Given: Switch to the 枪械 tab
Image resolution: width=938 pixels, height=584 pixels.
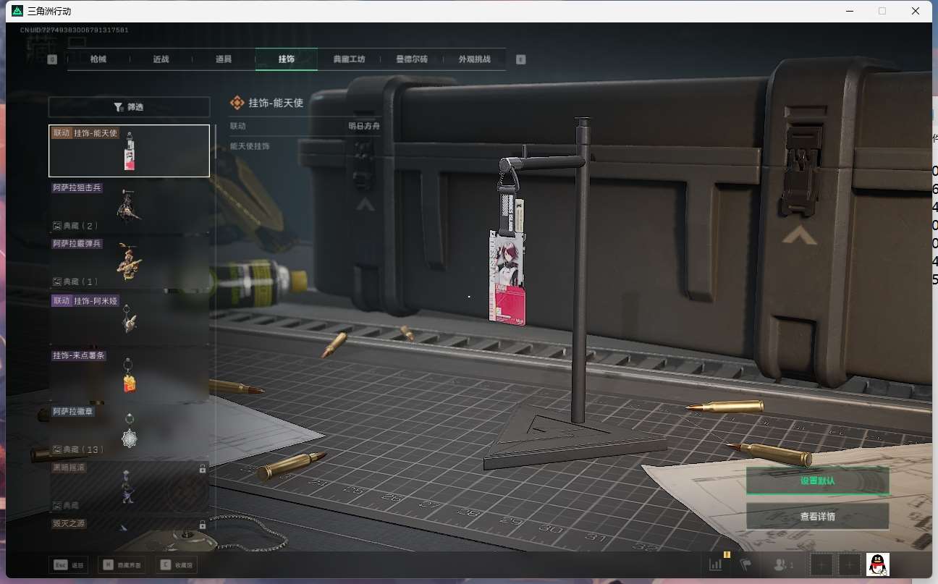Looking at the screenshot, I should 98,59.
